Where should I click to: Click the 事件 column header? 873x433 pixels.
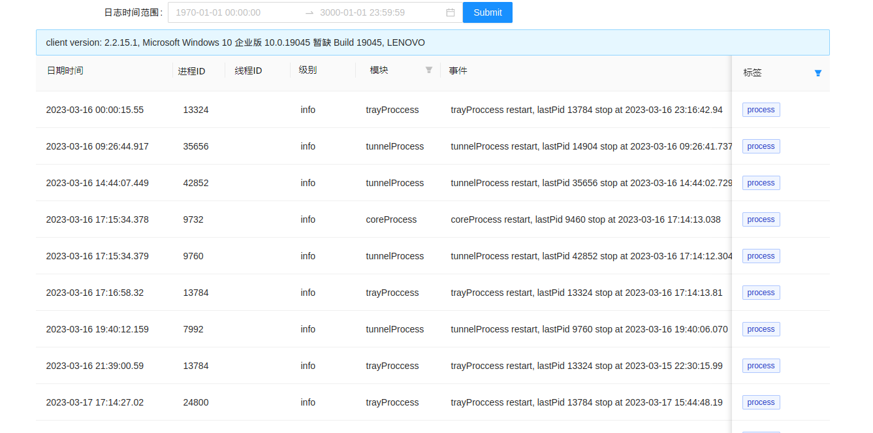tap(458, 71)
